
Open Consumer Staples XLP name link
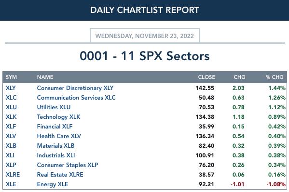(68, 165)
